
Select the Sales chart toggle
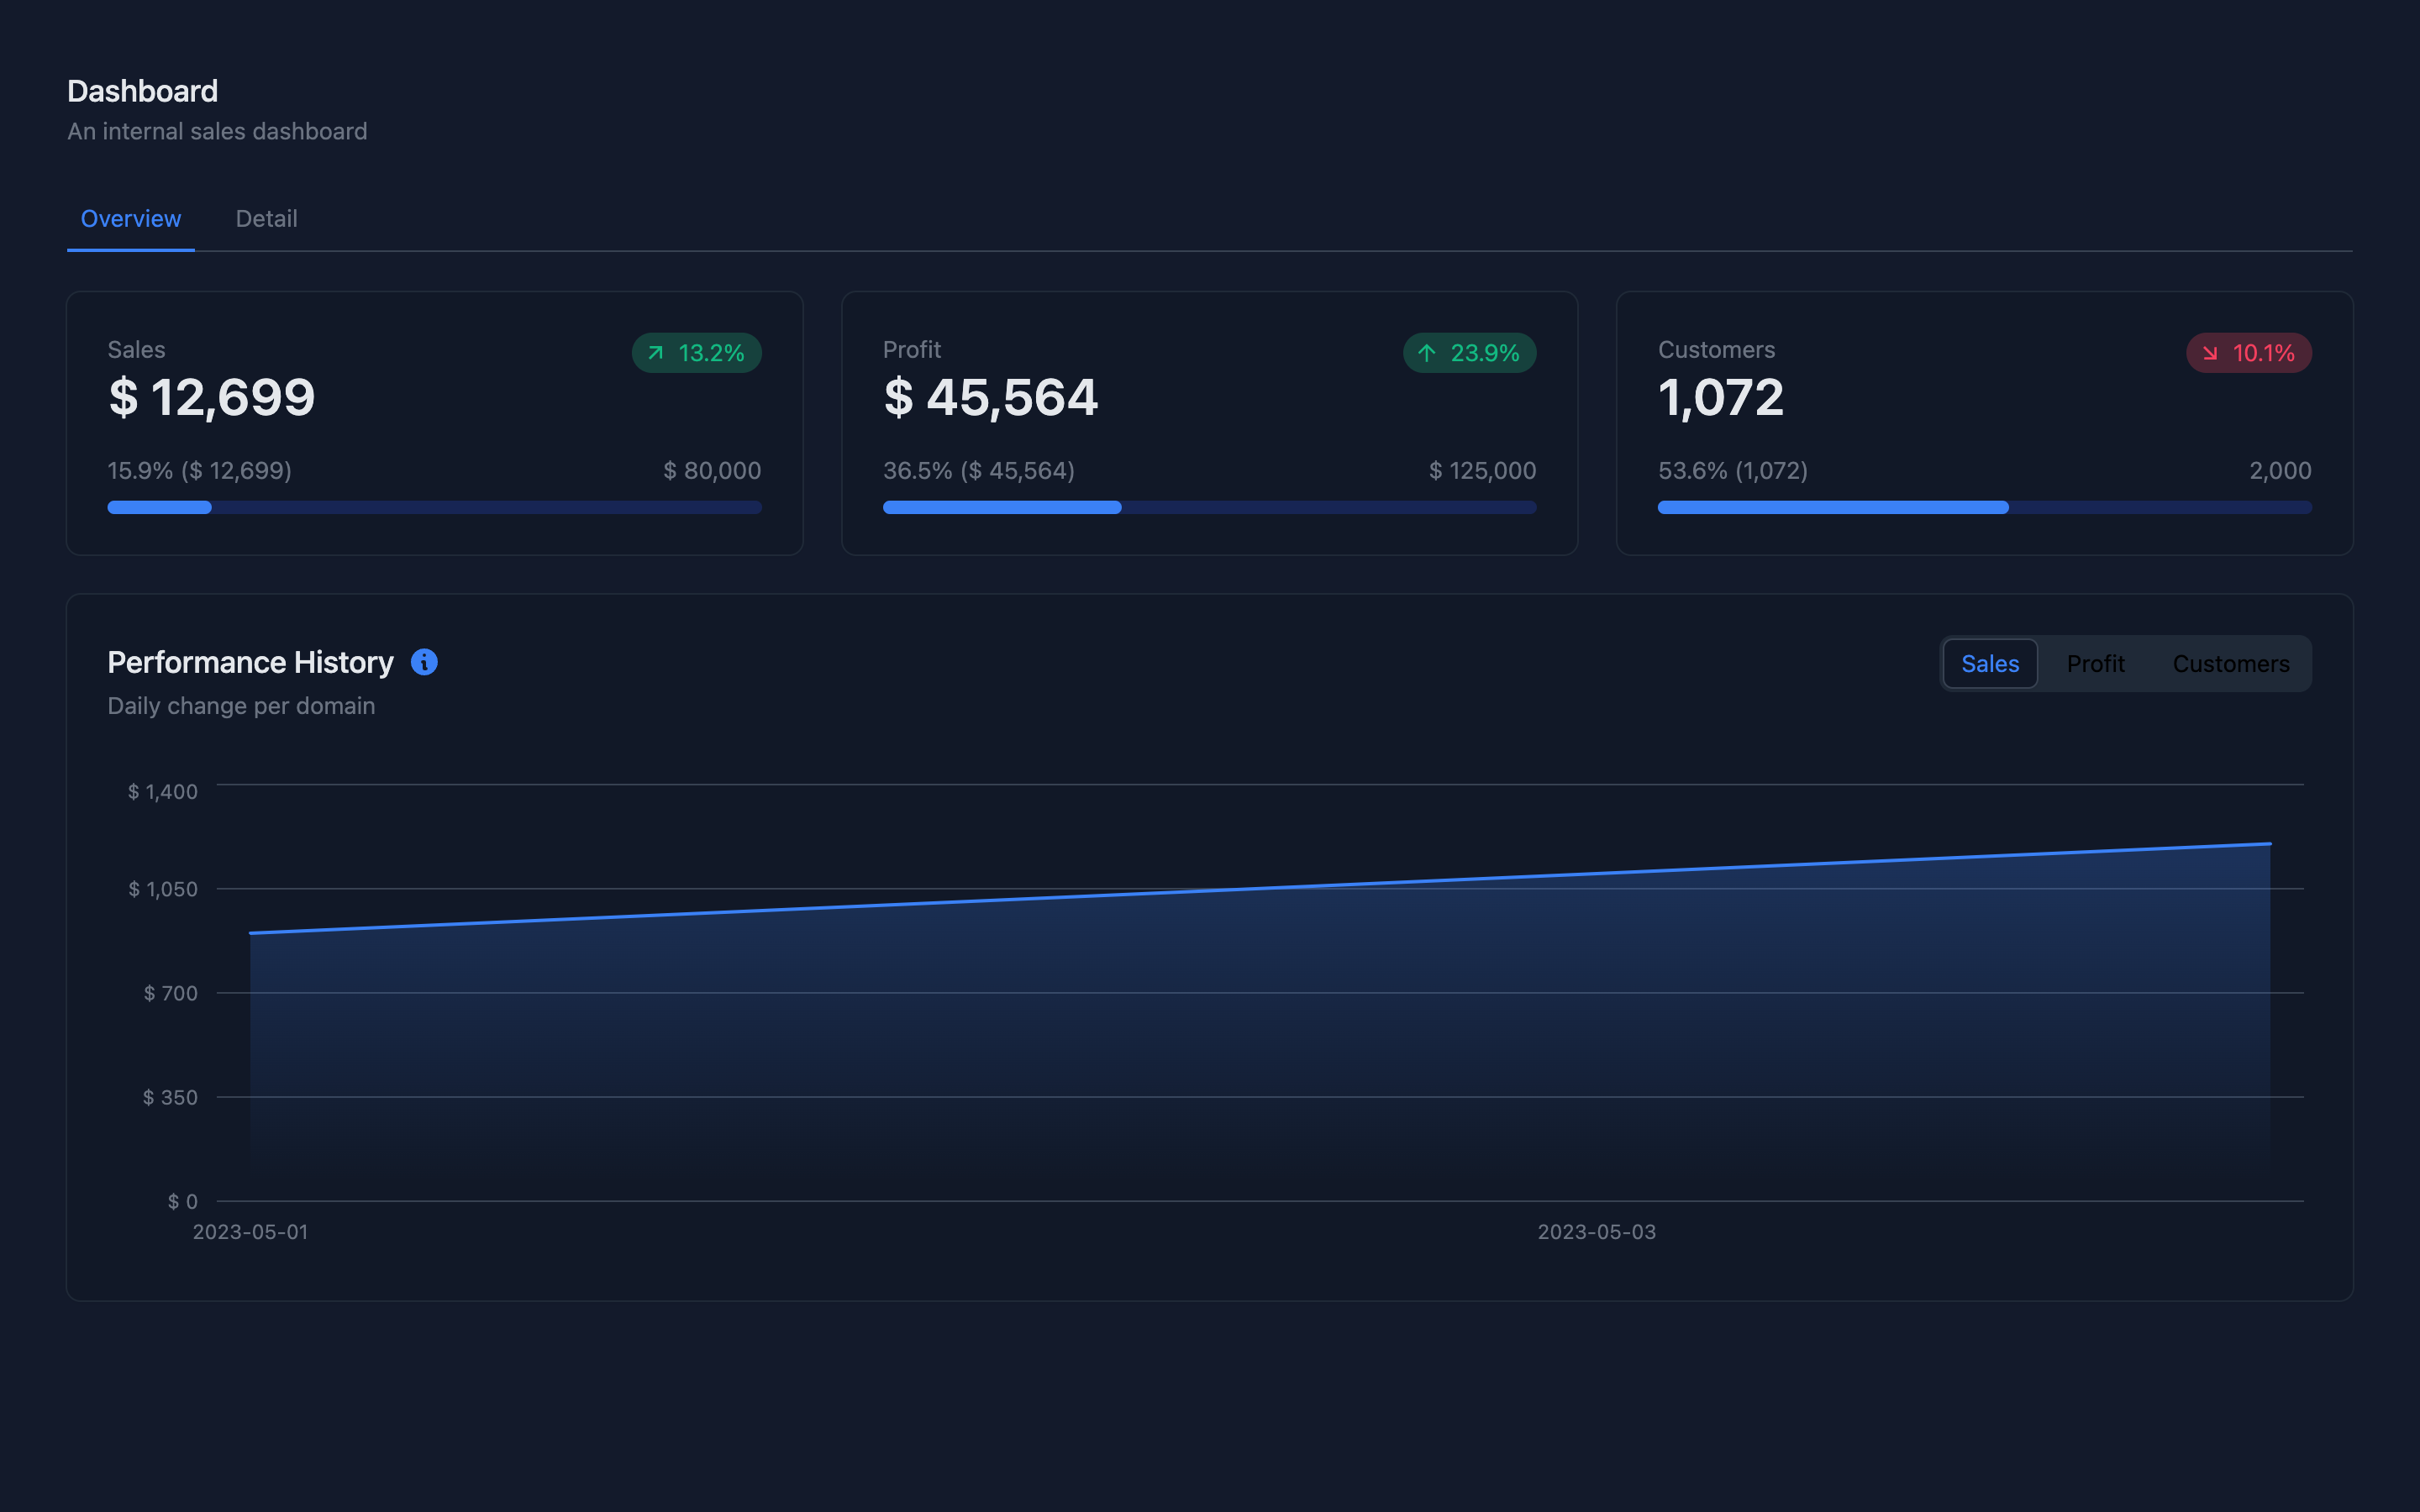point(1989,664)
